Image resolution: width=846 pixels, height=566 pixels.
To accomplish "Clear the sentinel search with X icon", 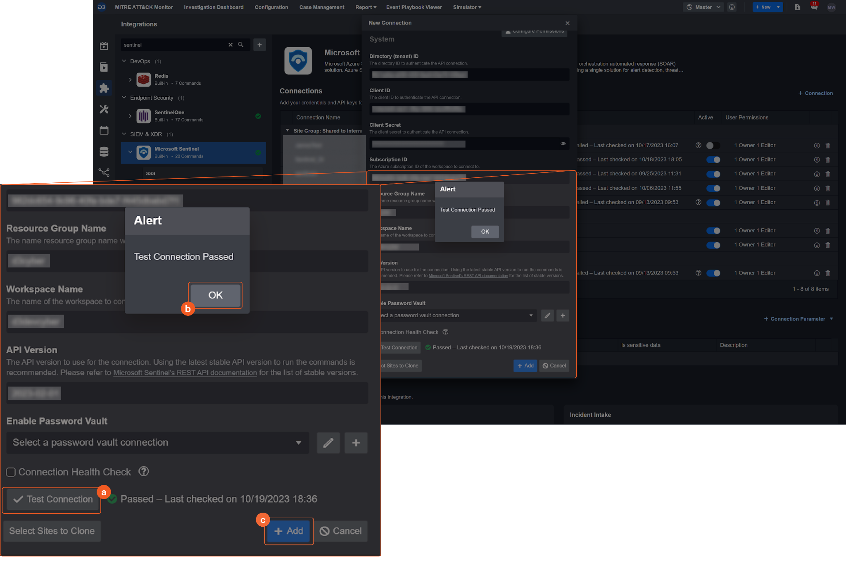I will (231, 45).
